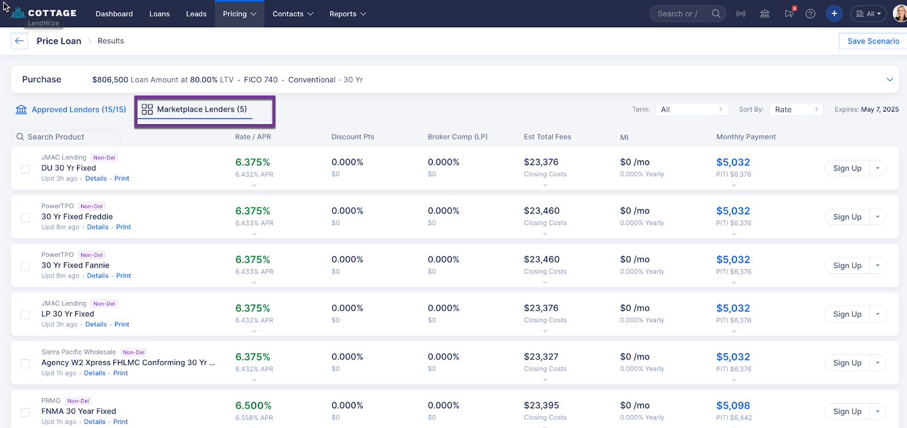Click Print link for 30 Yr Fixed Fannie

pos(124,276)
